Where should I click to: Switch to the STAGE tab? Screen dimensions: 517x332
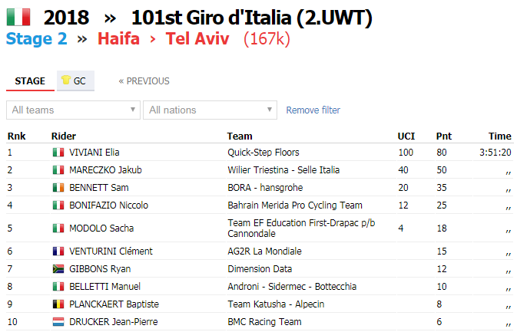[x=30, y=81]
